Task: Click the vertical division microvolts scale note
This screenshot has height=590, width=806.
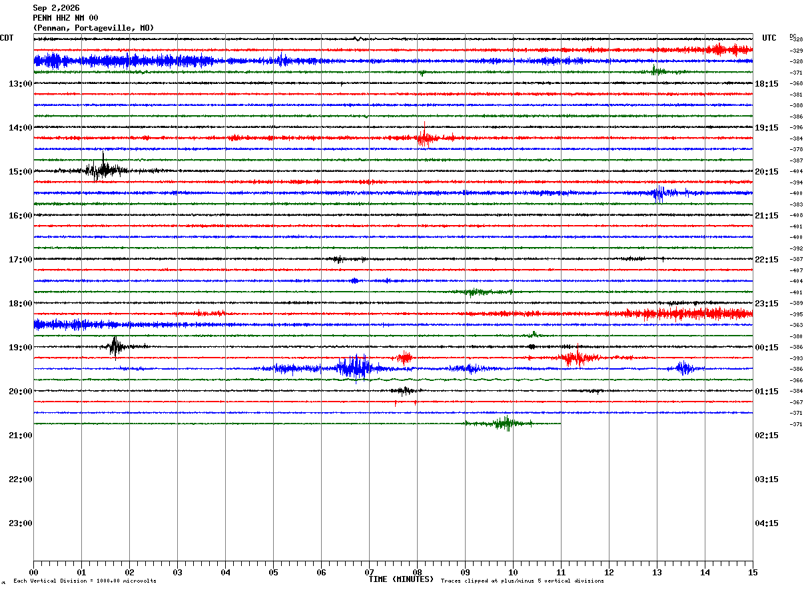Action: click(85, 581)
